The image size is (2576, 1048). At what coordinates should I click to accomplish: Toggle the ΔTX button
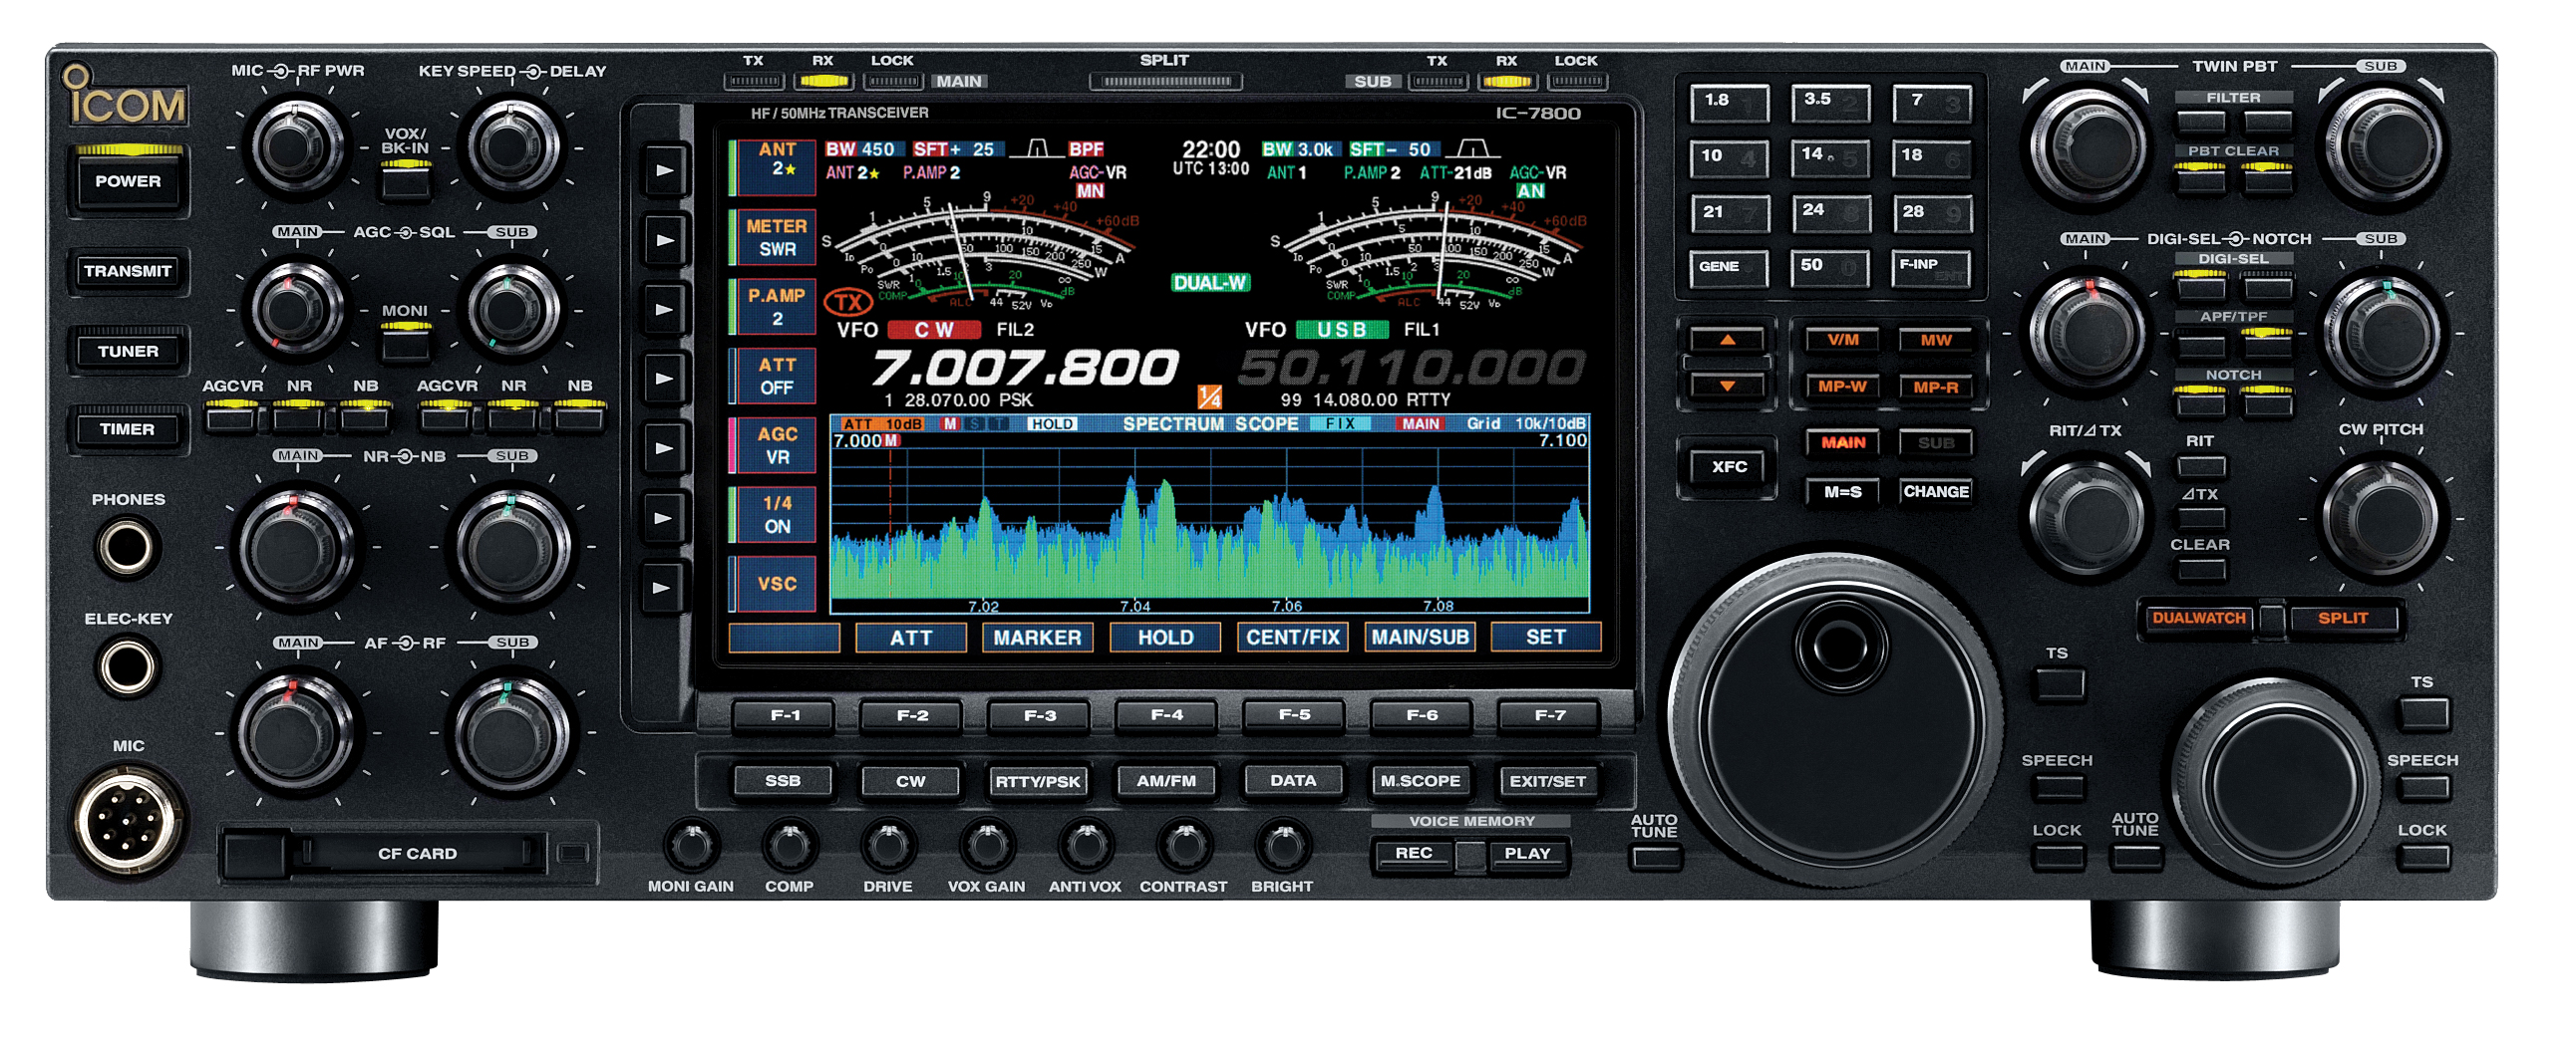coord(2200,517)
